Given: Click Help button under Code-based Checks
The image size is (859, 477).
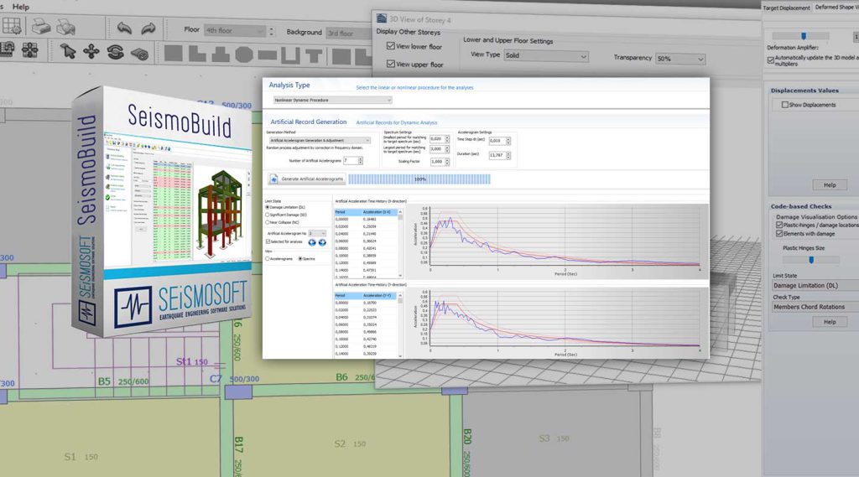Looking at the screenshot, I should pyautogui.click(x=830, y=322).
